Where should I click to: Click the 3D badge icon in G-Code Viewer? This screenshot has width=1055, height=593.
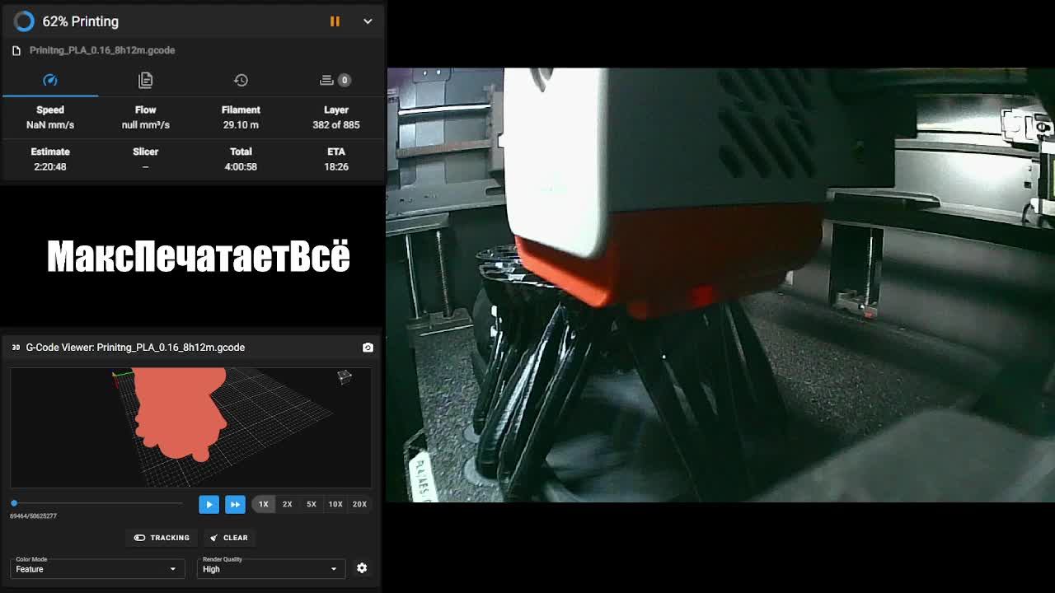tap(16, 348)
